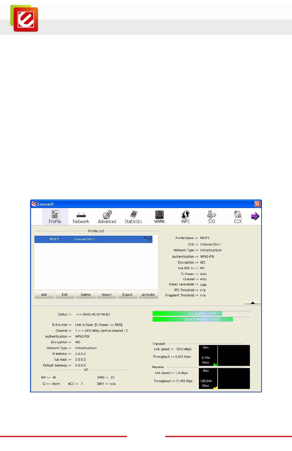Click the InternetONLY SSID in profile list

[x=85, y=239]
